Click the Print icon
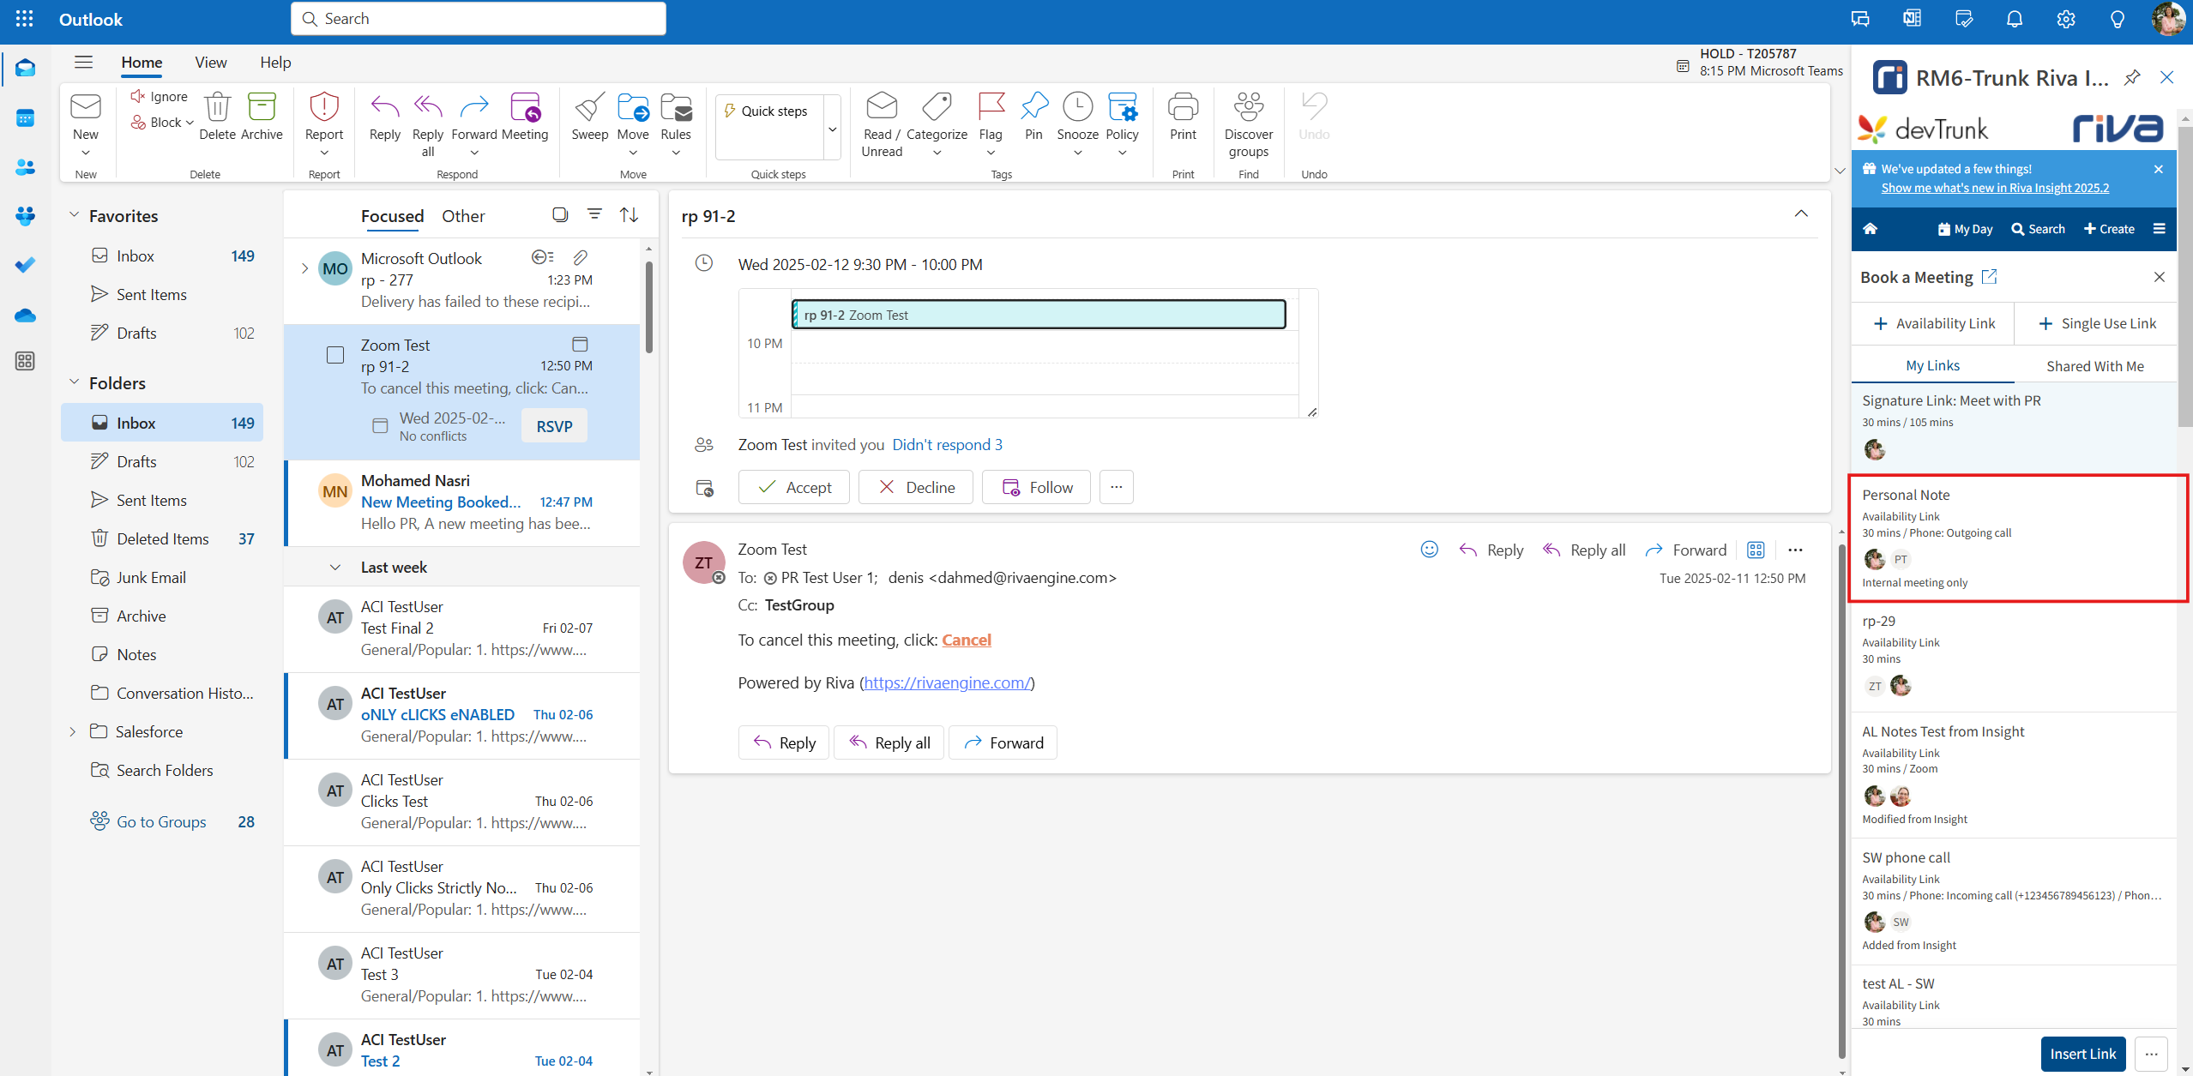Viewport: 2193px width, 1076px height. [x=1183, y=107]
